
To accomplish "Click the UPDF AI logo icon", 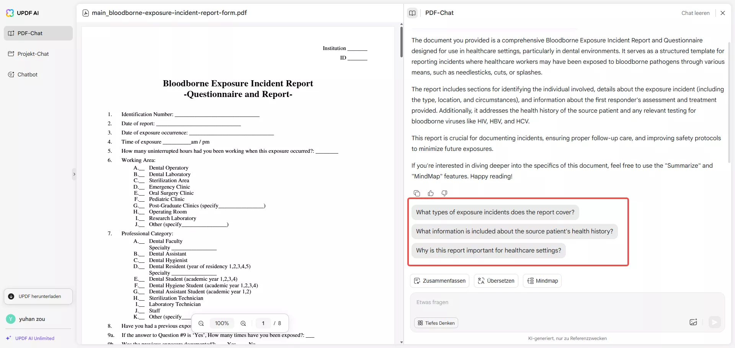I will (x=10, y=13).
